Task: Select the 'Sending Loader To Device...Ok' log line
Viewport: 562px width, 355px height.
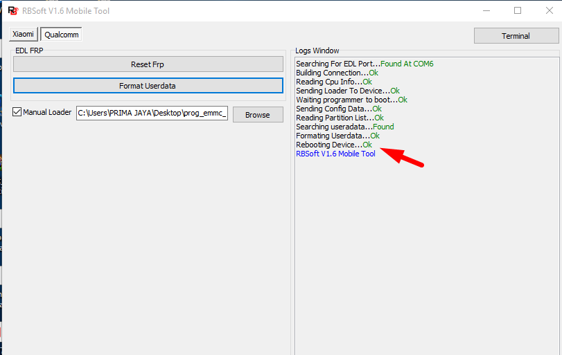Action: coord(348,91)
